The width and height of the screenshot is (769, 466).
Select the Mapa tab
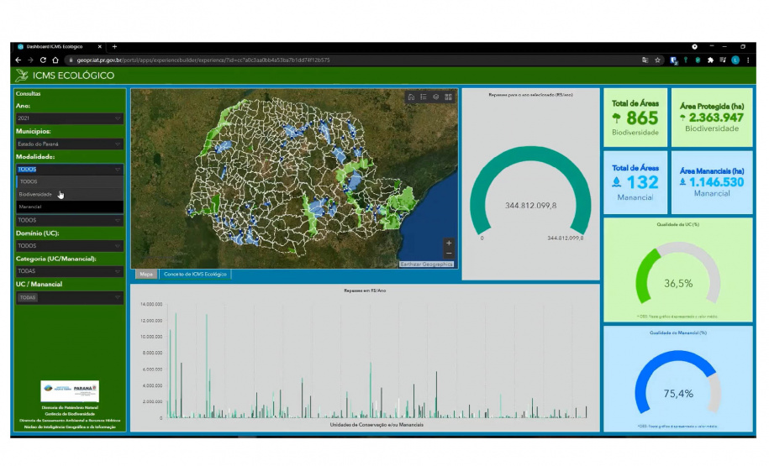coord(145,275)
